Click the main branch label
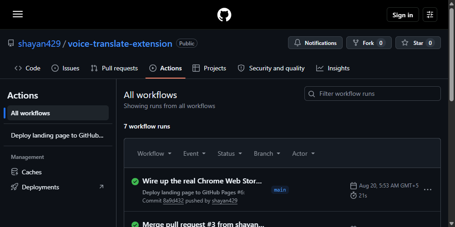Image resolution: width=455 pixels, height=227 pixels. [280, 190]
